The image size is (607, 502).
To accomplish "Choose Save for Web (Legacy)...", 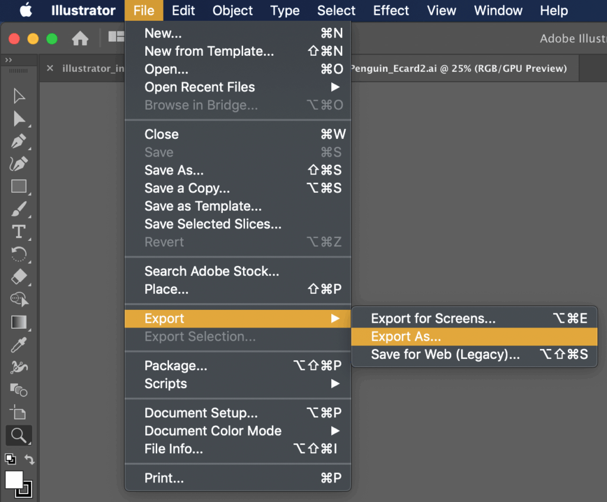I will tap(474, 354).
